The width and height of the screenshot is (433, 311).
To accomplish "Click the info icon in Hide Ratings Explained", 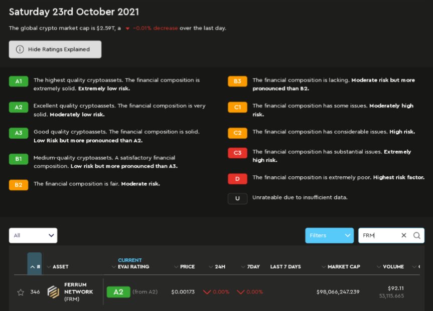I will (20, 50).
